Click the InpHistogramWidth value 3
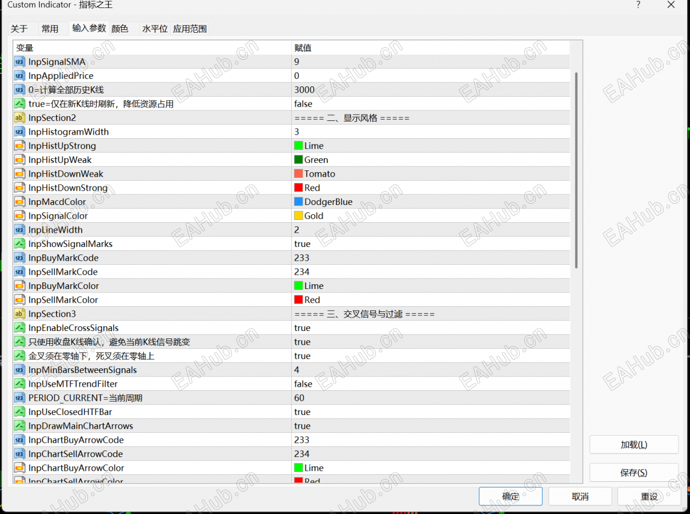This screenshot has height=514, width=690. (296, 132)
